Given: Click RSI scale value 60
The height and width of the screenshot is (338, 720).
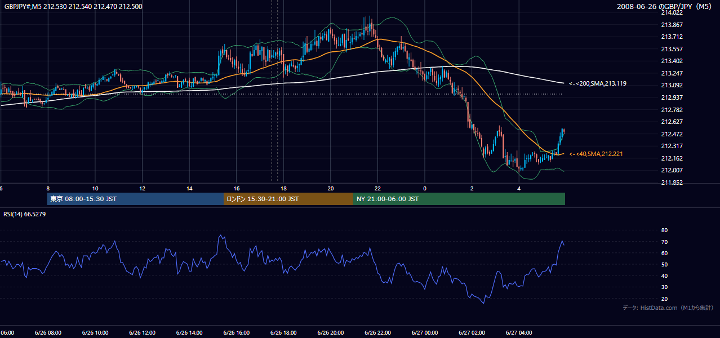Looking at the screenshot, I should click(x=664, y=253).
